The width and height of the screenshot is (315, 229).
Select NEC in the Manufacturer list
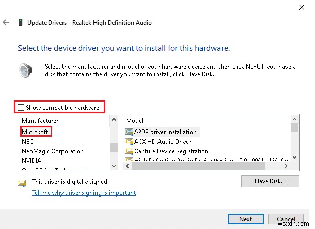tap(27, 142)
